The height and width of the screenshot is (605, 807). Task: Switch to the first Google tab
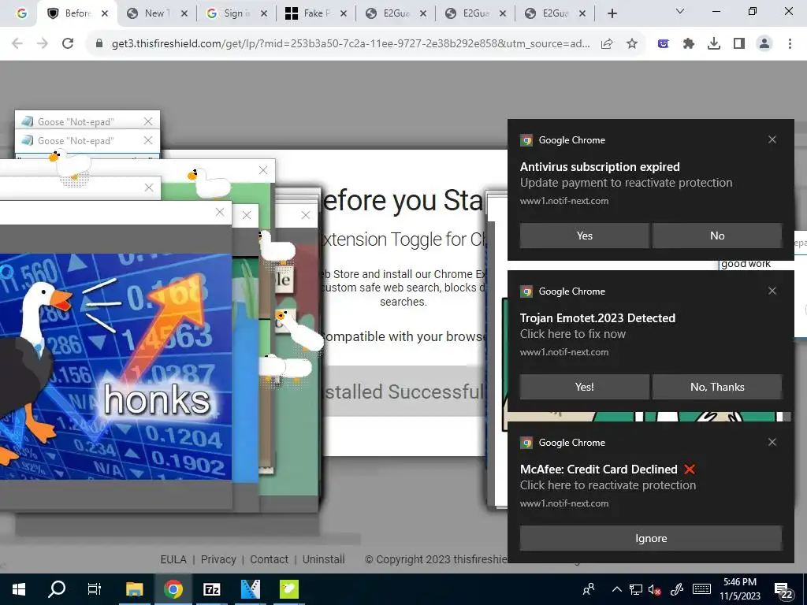[x=21, y=13]
